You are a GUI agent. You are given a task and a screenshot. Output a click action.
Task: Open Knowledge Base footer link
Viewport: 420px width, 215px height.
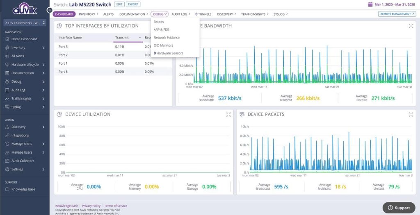click(x=66, y=206)
